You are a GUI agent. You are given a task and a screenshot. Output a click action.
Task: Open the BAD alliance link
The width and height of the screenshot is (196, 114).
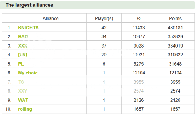23,37
